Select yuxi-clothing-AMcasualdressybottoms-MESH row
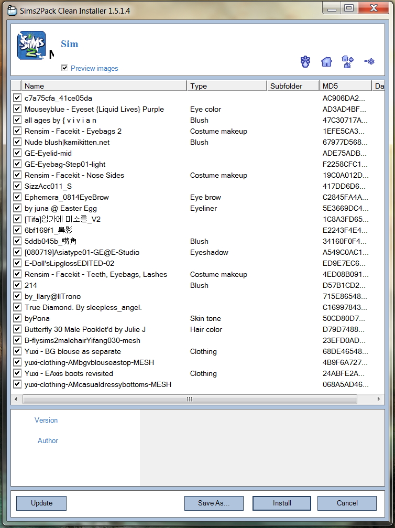The width and height of the screenshot is (395, 528). tap(198, 384)
